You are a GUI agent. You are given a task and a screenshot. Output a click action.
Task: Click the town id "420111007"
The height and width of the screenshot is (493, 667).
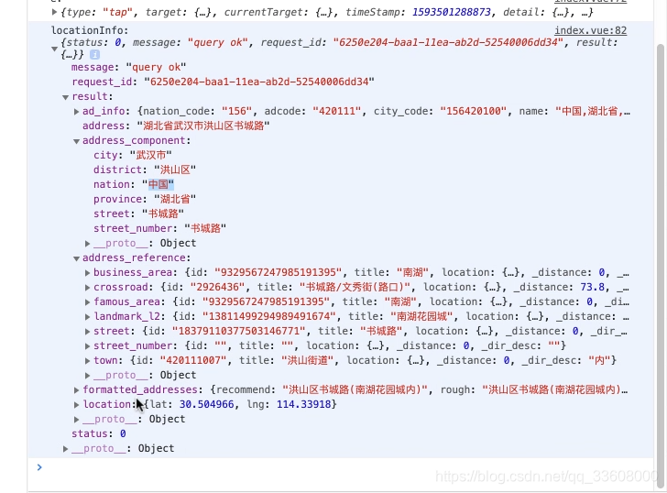(193, 361)
